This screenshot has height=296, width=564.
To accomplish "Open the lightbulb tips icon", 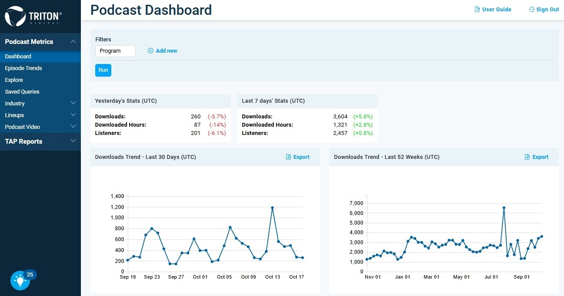I will 20,280.
